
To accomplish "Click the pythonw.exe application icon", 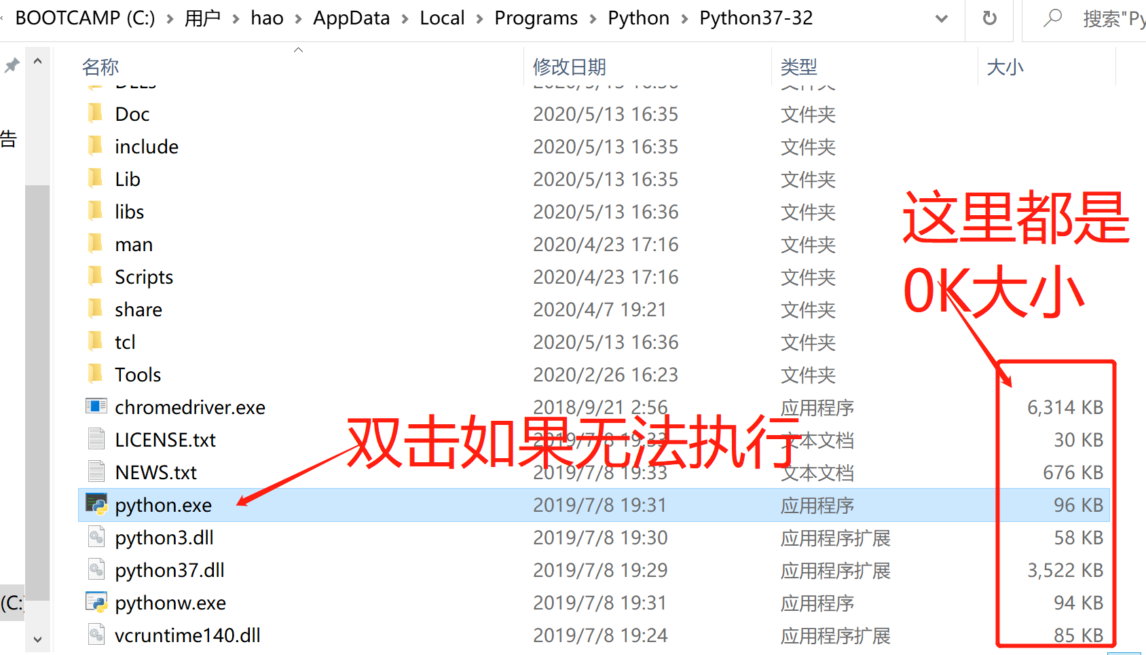I will pyautogui.click(x=95, y=601).
